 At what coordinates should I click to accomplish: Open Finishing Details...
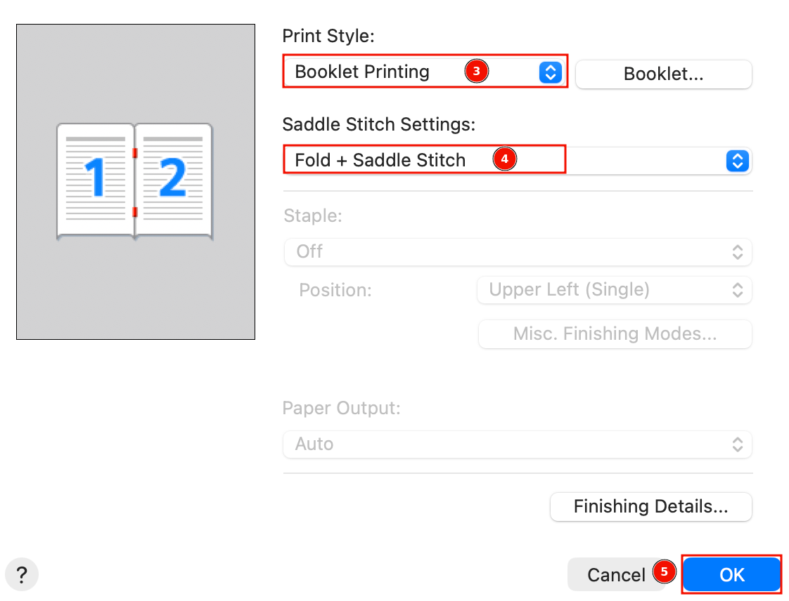[651, 506]
